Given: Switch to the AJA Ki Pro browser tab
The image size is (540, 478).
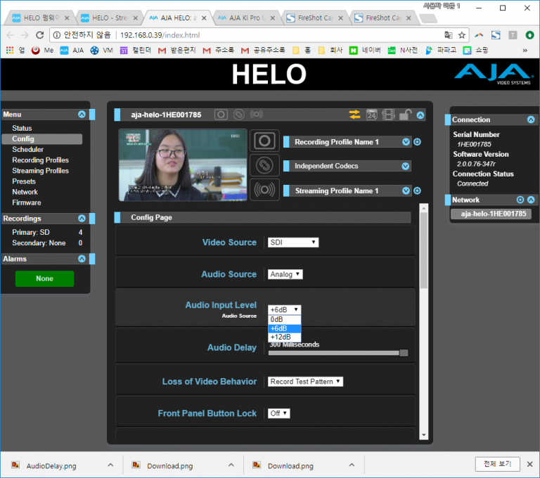Looking at the screenshot, I should point(247,18).
